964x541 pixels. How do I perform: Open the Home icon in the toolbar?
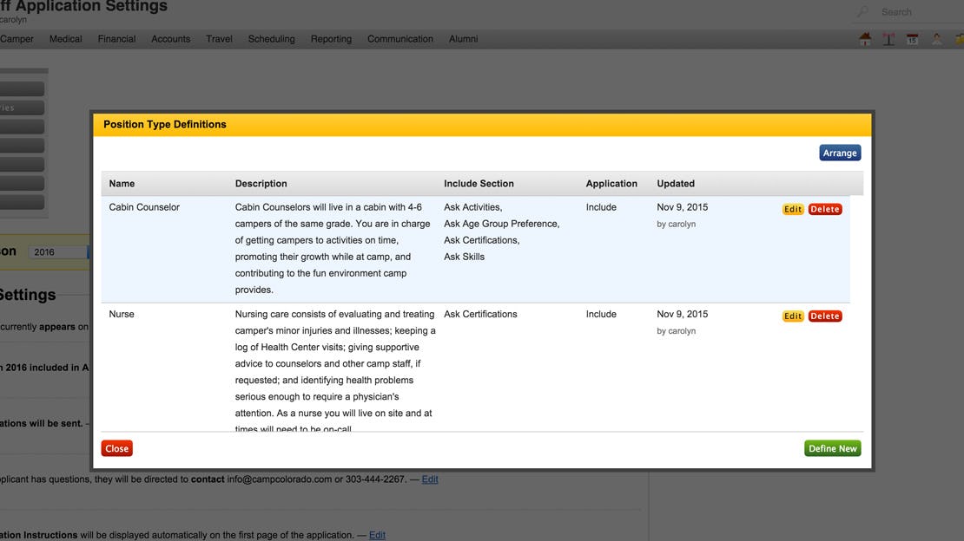[865, 39]
